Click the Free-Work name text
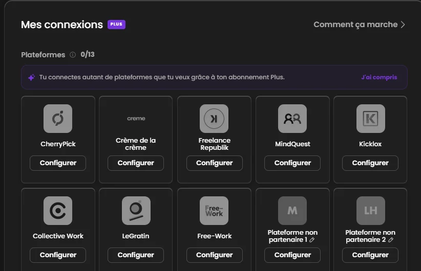This screenshot has width=421, height=271. (214, 236)
